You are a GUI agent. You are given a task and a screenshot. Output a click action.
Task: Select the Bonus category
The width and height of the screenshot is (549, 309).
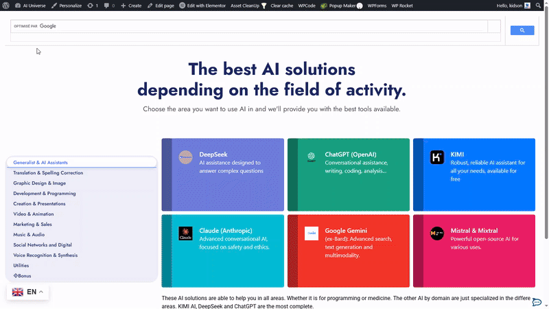(x=22, y=276)
